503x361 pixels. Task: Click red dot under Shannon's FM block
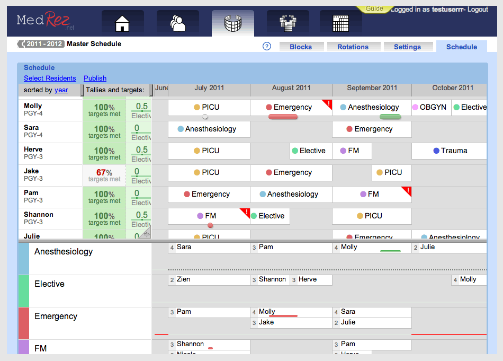click(x=210, y=225)
